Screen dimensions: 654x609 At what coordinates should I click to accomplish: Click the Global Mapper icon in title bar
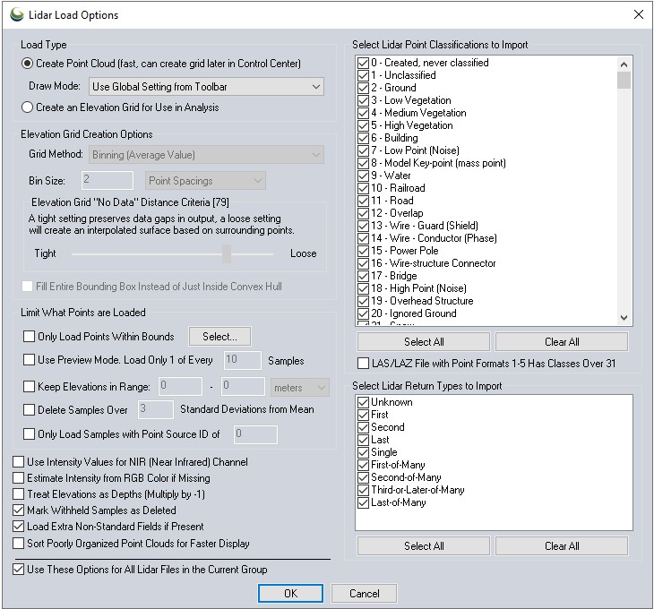tap(16, 14)
